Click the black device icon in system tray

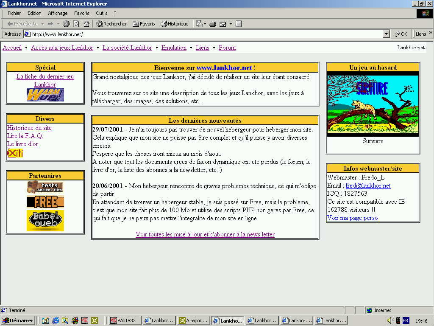click(x=398, y=320)
